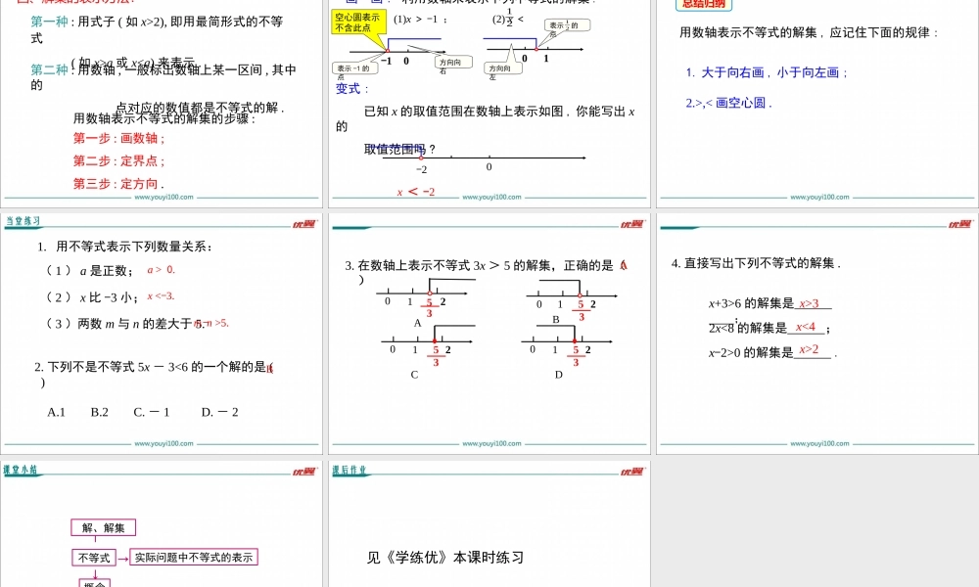Open the 课堂小结 slide thumbnail
This screenshot has width=979, height=587.
coord(162,524)
